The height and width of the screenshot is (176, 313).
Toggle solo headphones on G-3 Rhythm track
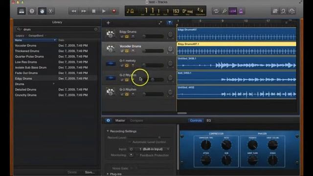pos(127,94)
